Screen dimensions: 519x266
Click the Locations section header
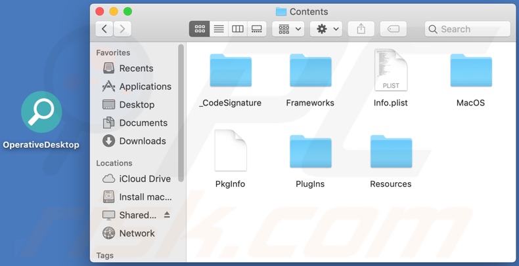click(114, 163)
